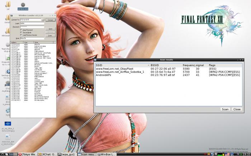Click BSSID 00:23:76:97:a8:bf cell
Image resolution: width=251 pixels, height=156 pixels.
pyautogui.click(x=163, y=75)
